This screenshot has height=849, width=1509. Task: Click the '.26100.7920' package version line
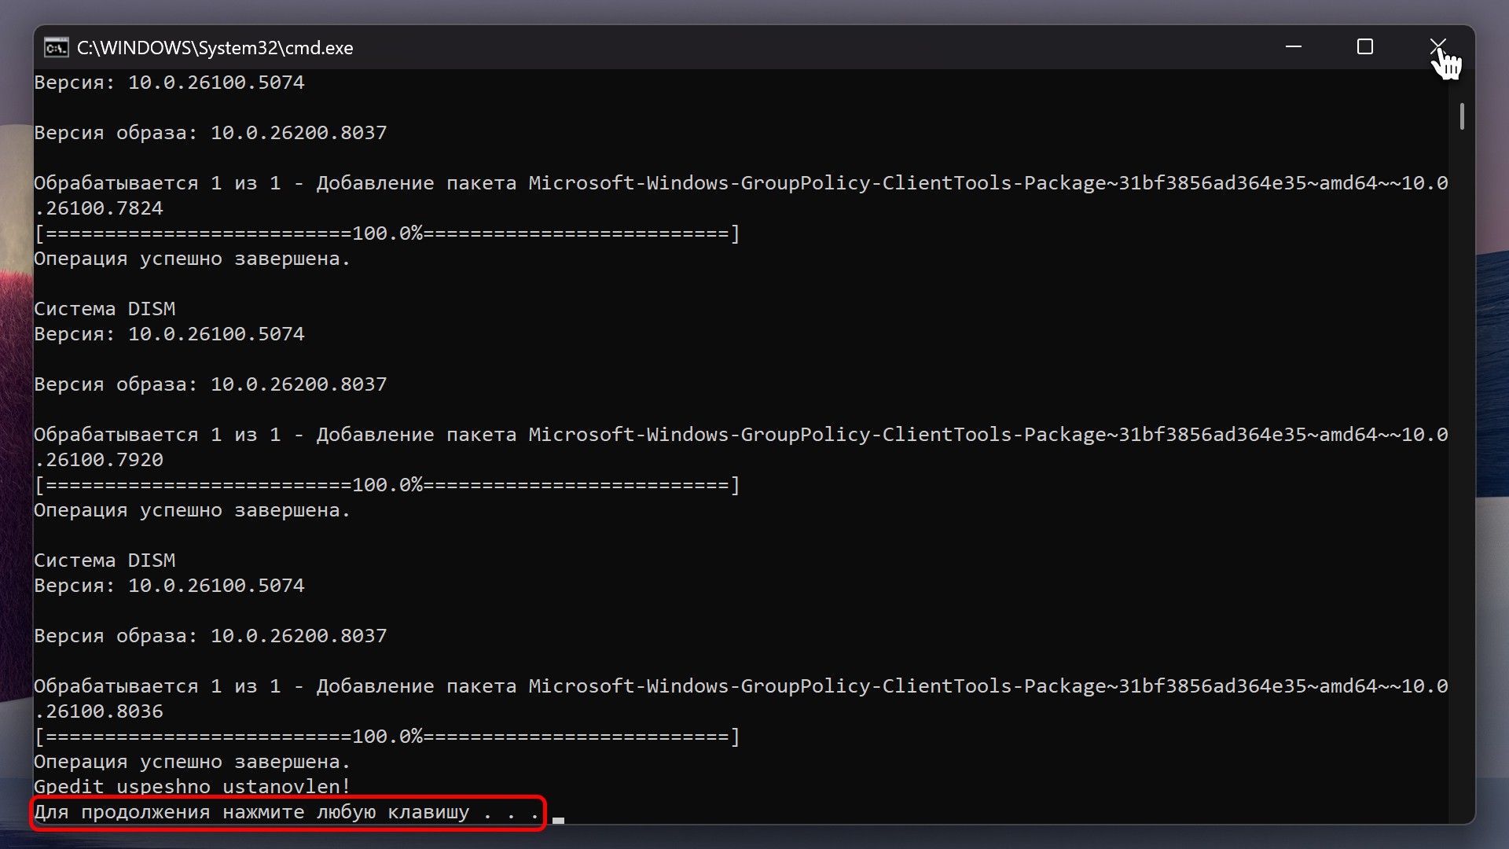pos(98,460)
